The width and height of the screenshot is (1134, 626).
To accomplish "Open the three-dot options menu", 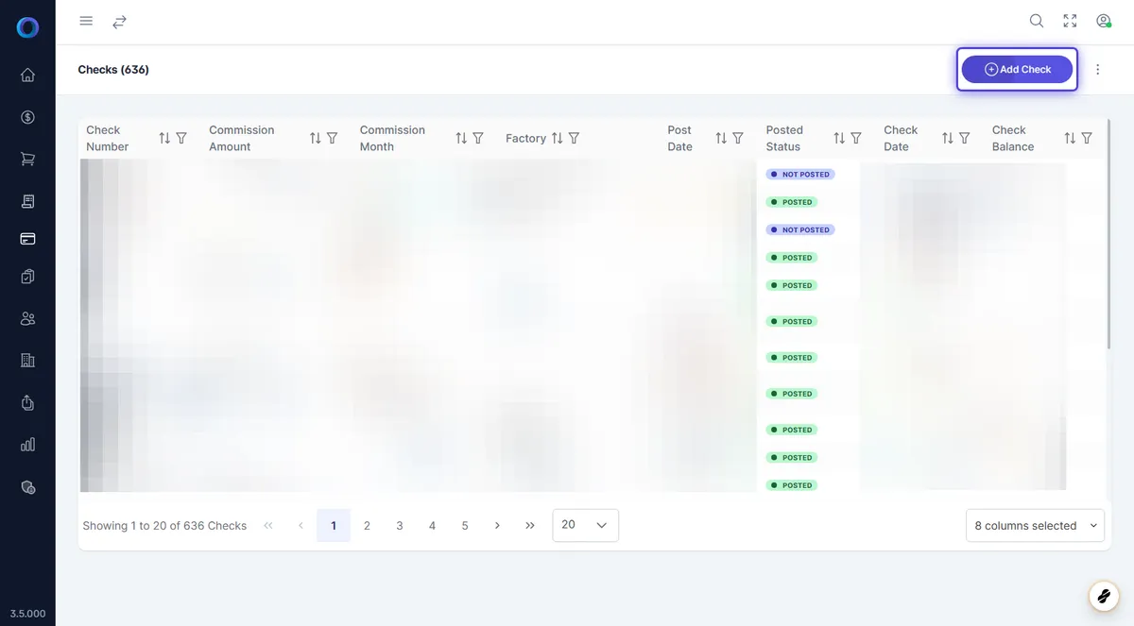I will click(1098, 69).
